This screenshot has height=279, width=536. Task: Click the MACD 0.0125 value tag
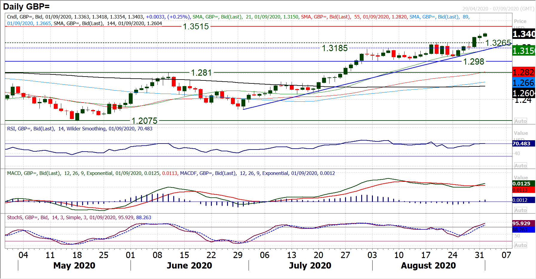521,184
